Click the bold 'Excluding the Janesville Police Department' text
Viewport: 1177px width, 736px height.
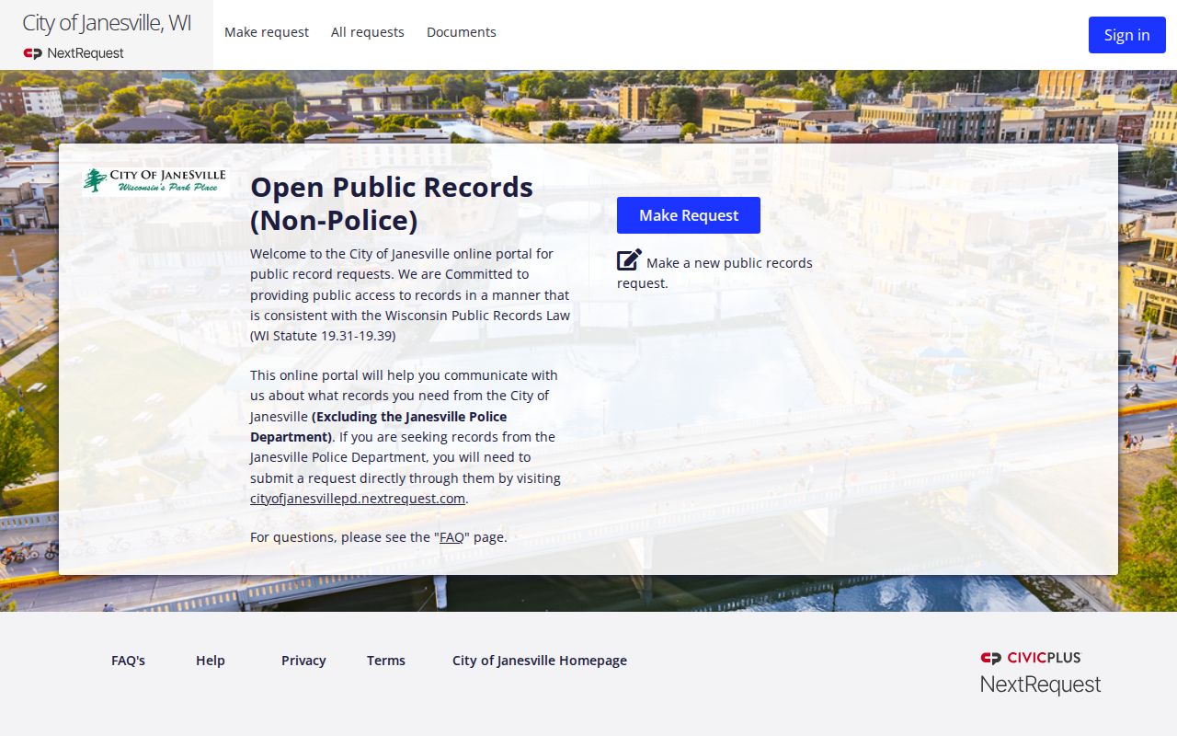pos(379,427)
